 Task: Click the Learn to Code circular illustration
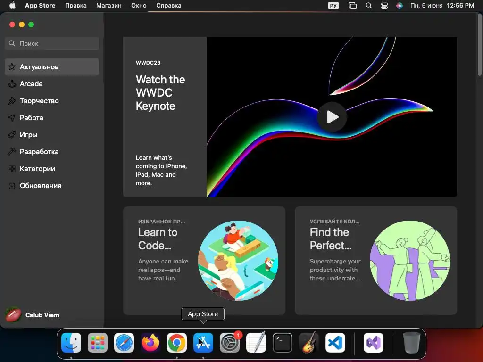[x=238, y=260]
